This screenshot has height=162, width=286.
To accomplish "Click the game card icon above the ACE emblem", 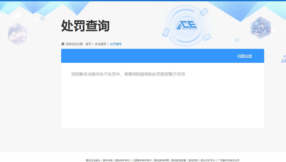I will 204,12.
